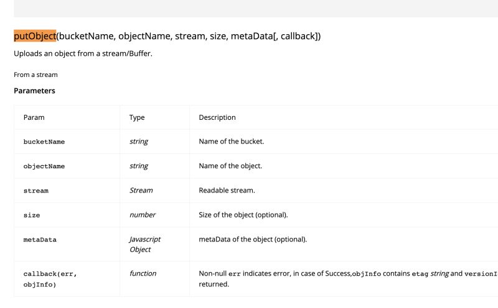Click the Parameters section heading

click(34, 91)
